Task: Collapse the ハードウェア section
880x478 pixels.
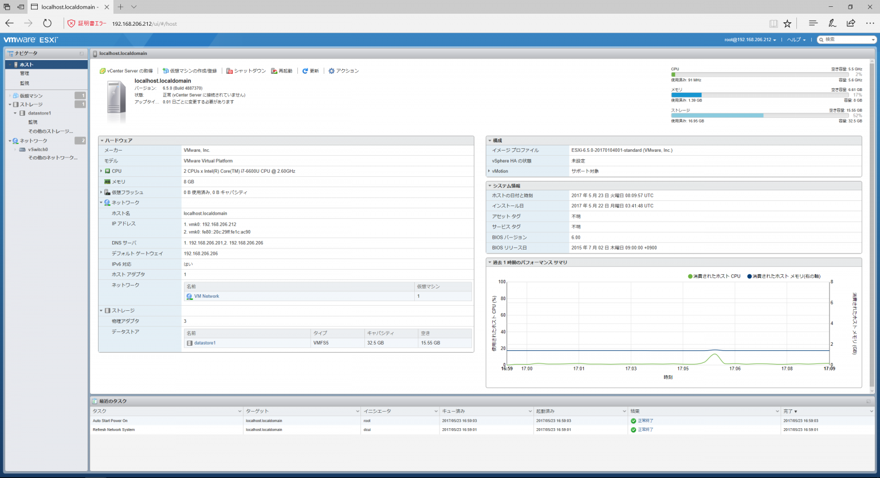Action: [102, 140]
